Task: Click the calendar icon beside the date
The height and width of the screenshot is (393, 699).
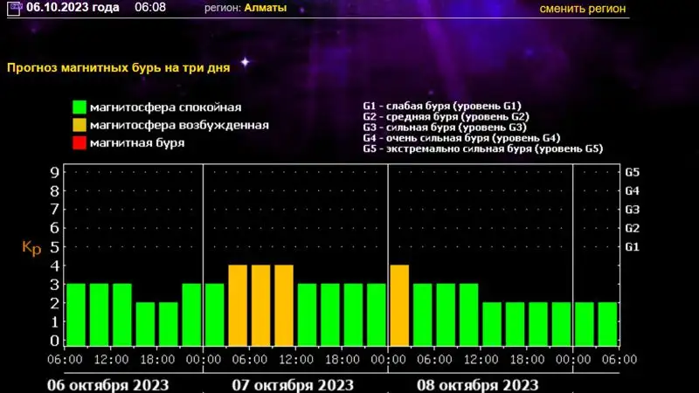Action: coord(15,8)
